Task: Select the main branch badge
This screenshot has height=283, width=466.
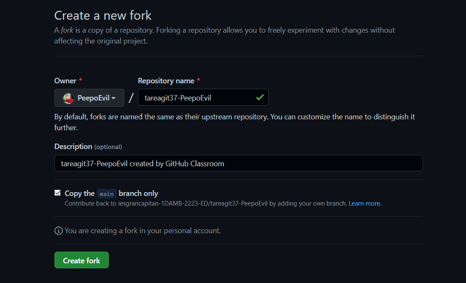Action: [x=106, y=193]
